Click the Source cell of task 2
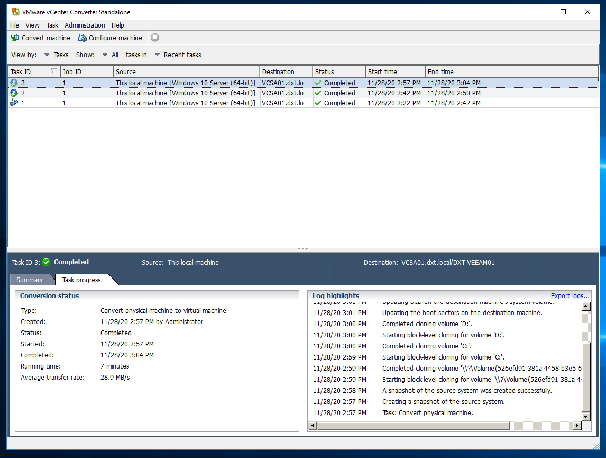 point(186,93)
